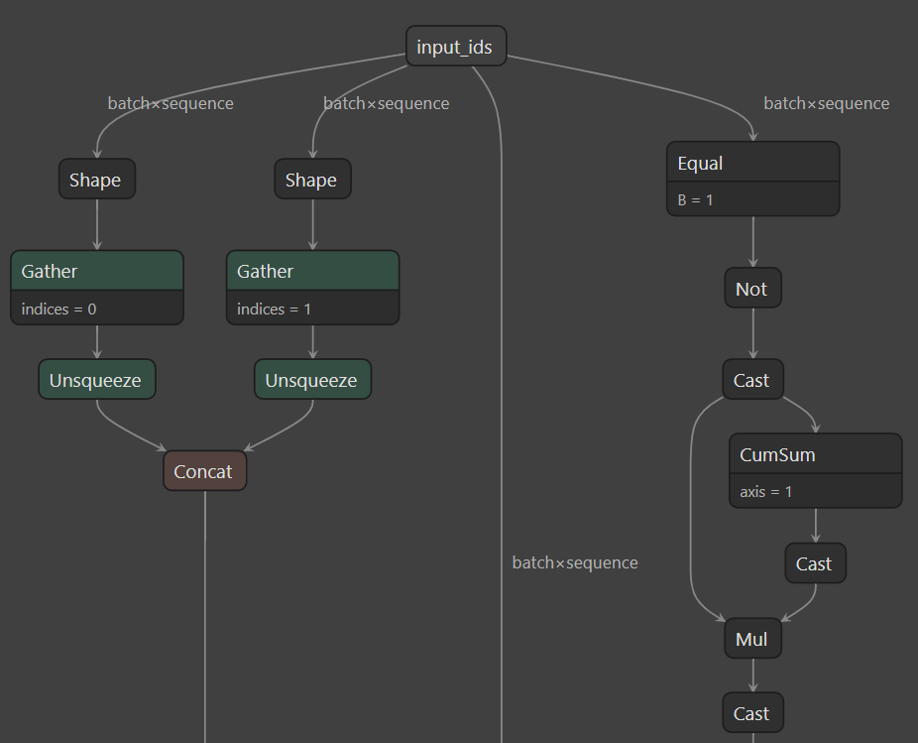Select the input_ids node
The height and width of the screenshot is (743, 918).
point(455,46)
